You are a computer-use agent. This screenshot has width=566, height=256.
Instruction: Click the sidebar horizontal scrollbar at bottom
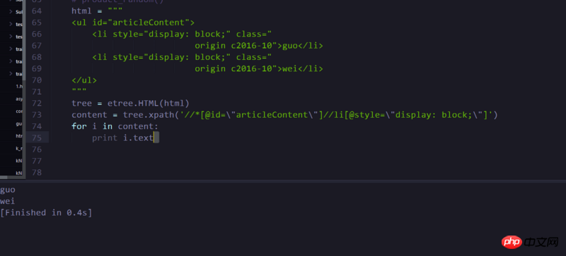[x=4, y=178]
